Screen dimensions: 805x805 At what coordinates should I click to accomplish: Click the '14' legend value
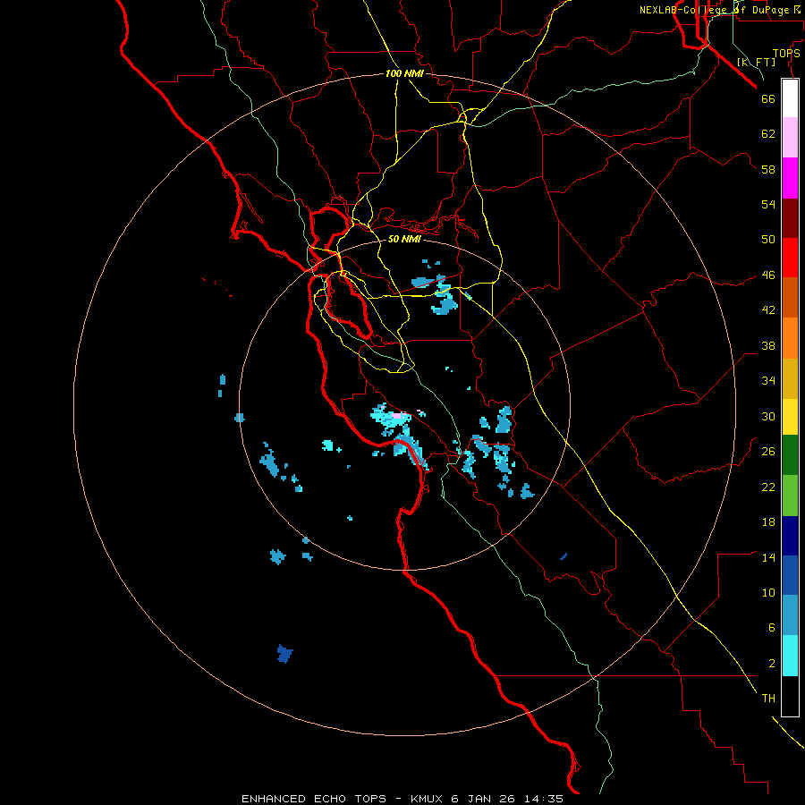[768, 557]
